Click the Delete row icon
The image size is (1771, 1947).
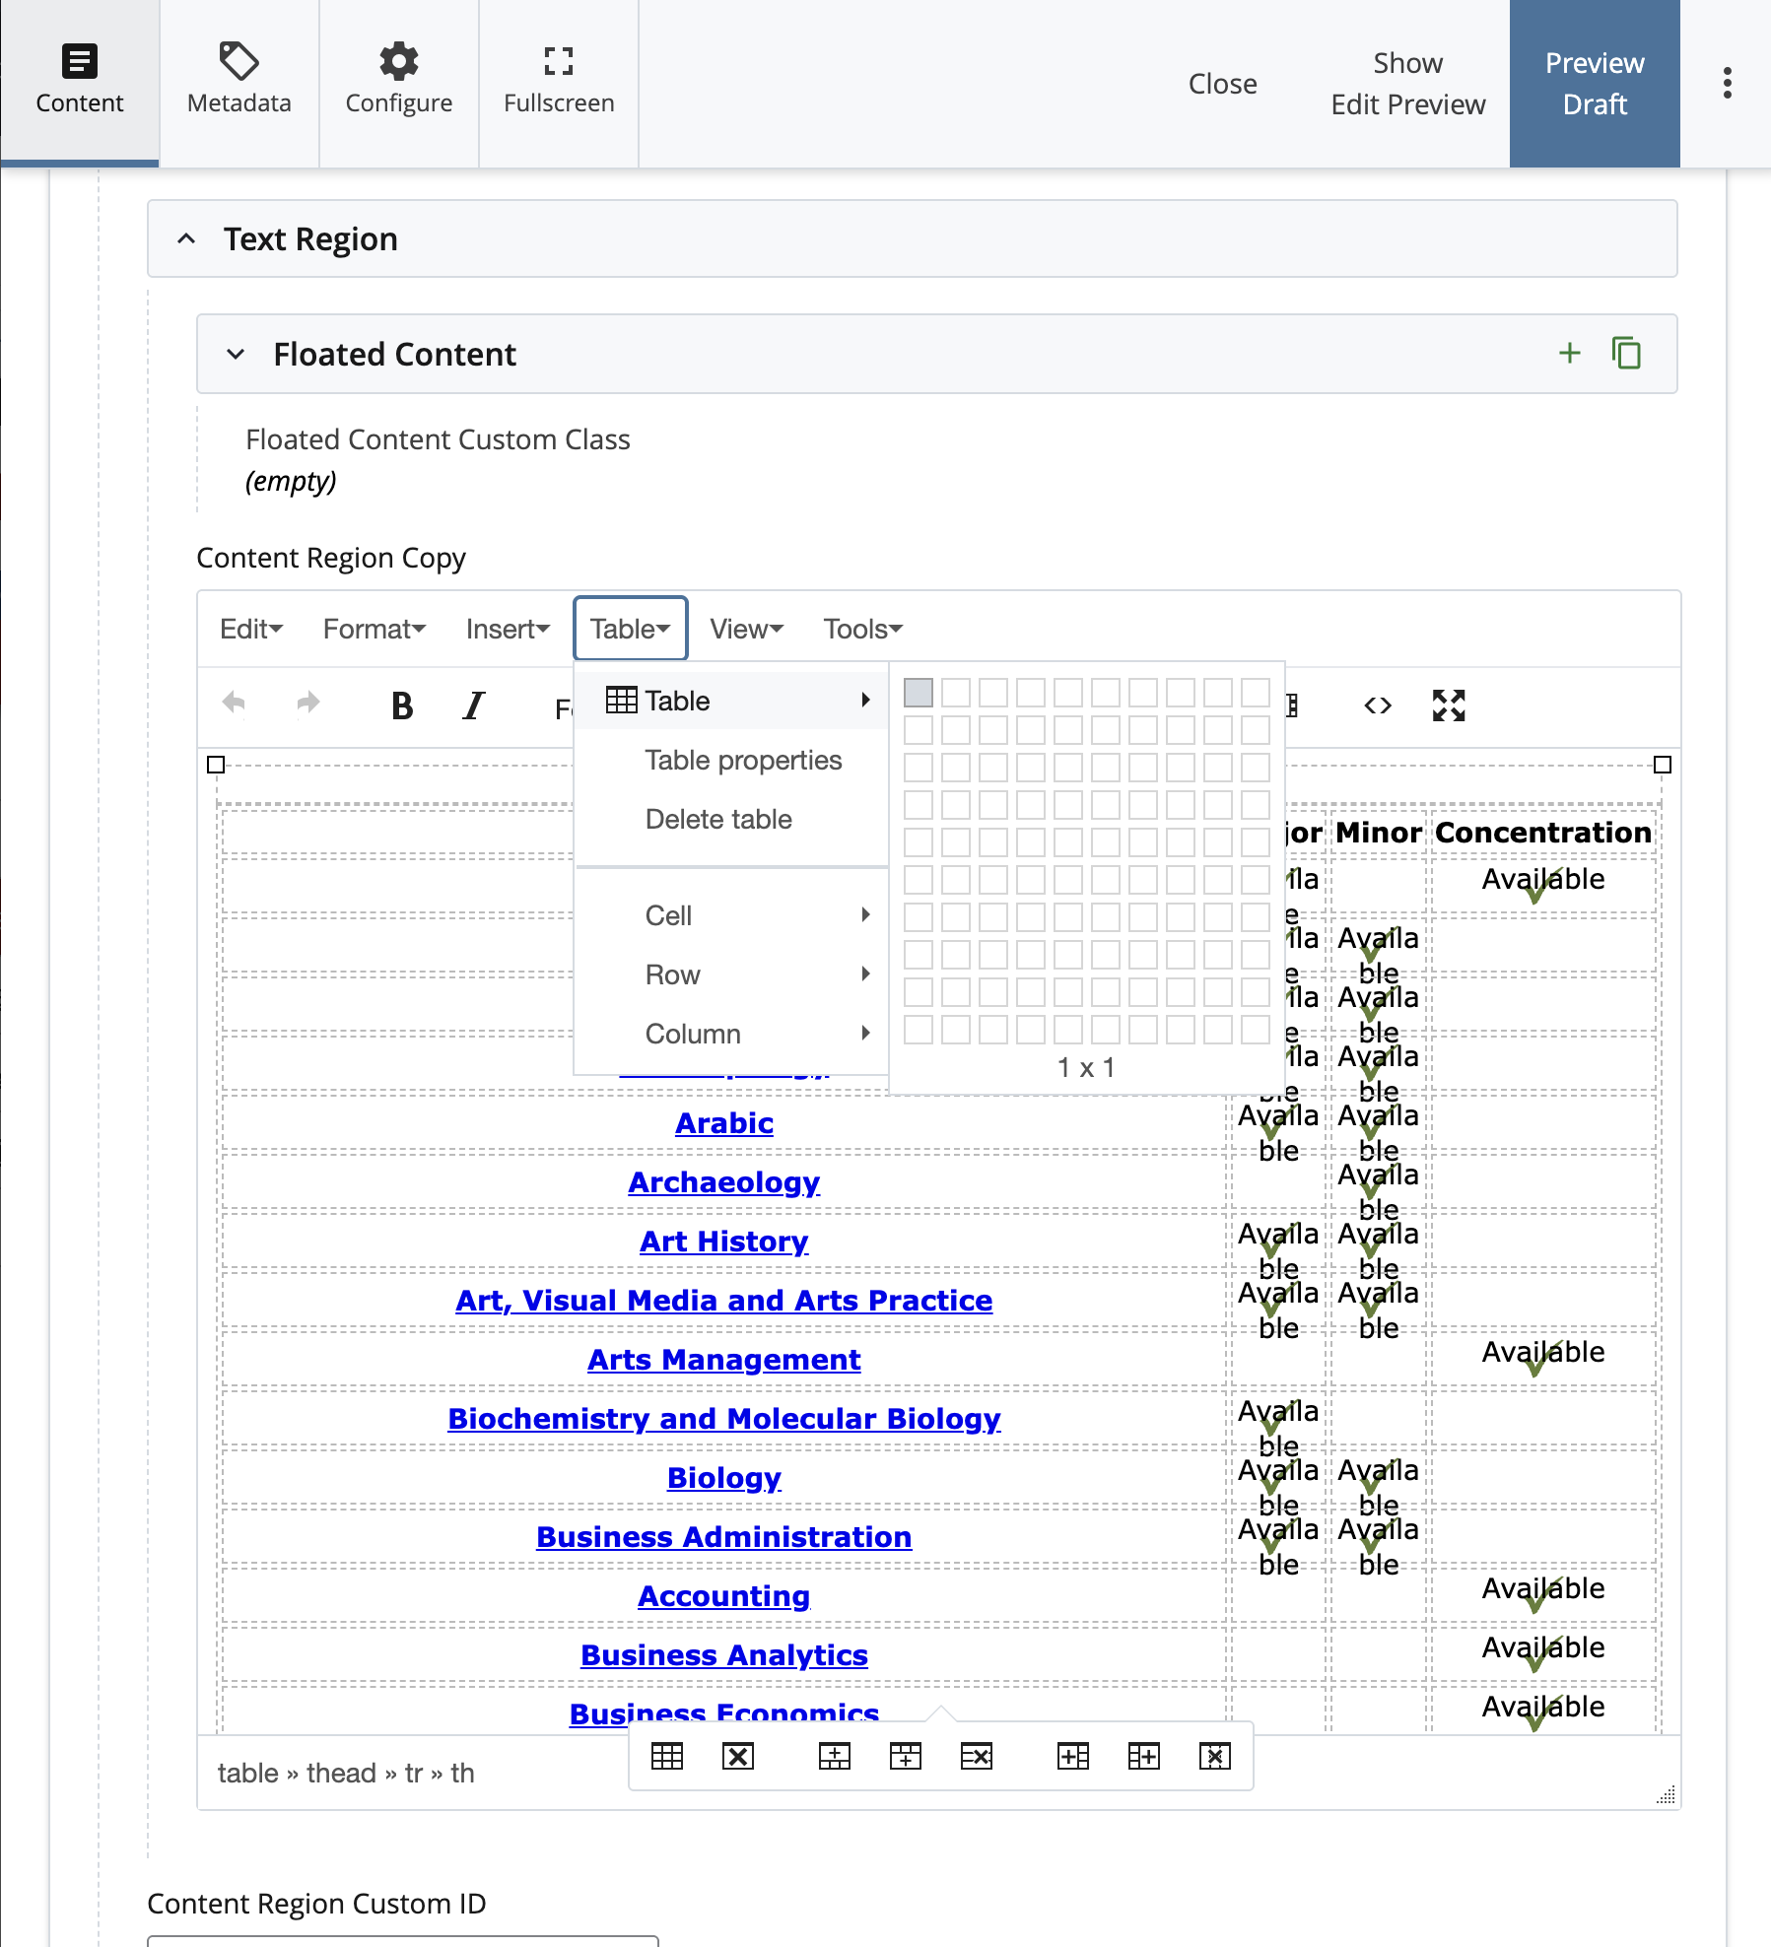pos(976,1756)
